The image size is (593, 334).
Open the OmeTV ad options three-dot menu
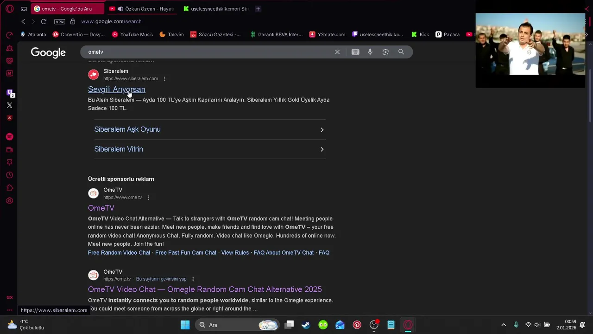(x=148, y=198)
